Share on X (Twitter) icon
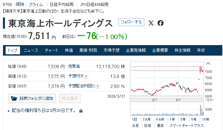 click(151, 23)
